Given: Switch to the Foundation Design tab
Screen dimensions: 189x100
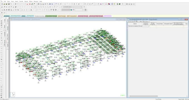Looking at the screenshot, I should click(51, 16).
